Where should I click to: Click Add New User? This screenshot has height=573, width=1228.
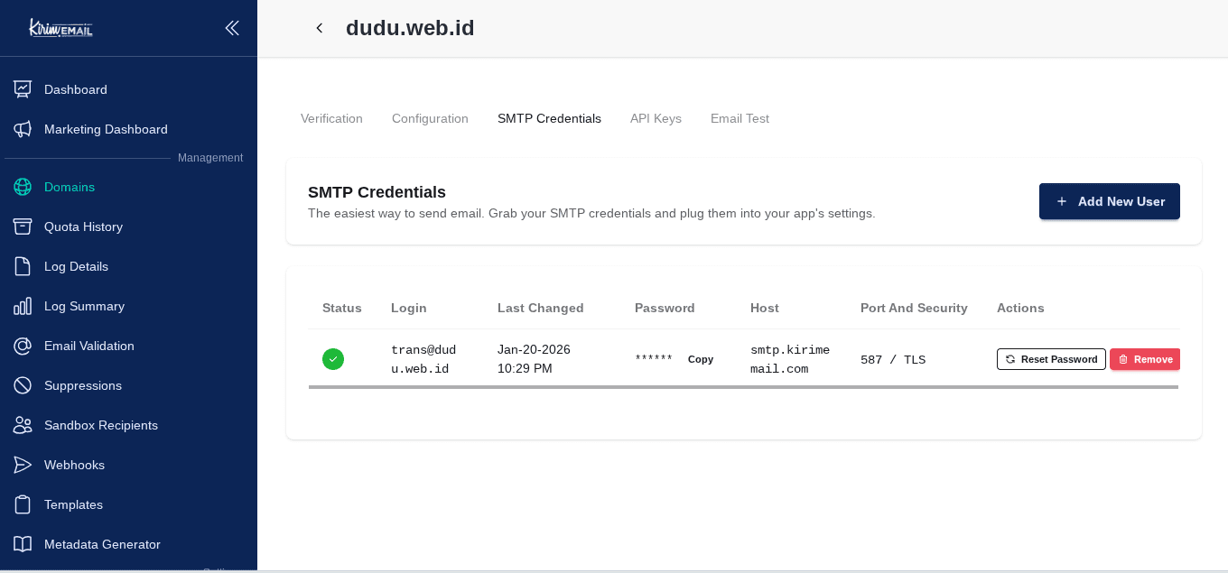(x=1110, y=201)
